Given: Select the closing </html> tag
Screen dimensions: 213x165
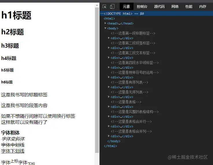Looking at the screenshot, I should click(110, 146).
